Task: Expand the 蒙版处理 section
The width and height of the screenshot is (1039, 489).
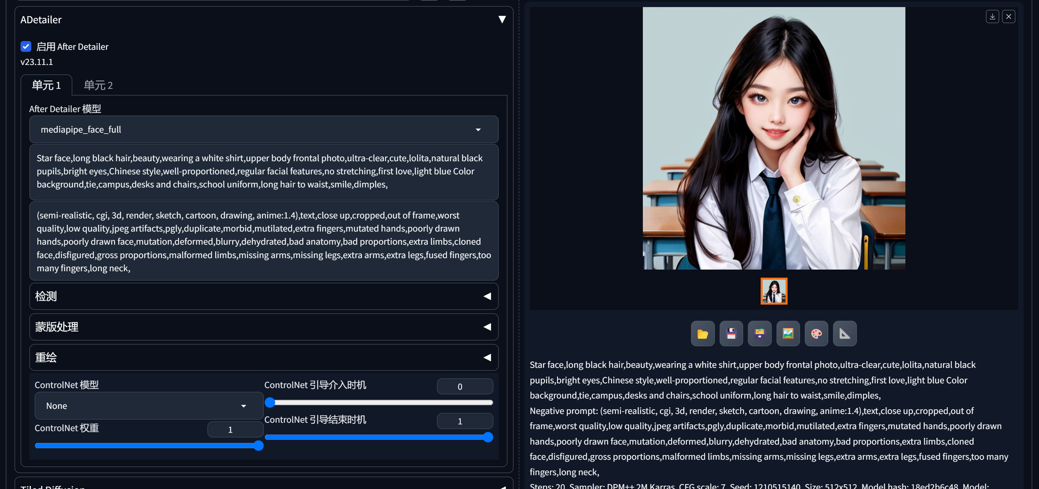Action: [x=264, y=327]
